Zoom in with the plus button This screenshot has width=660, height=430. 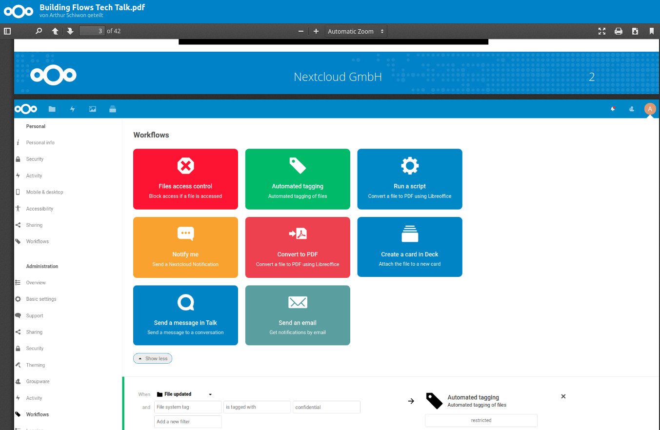316,31
